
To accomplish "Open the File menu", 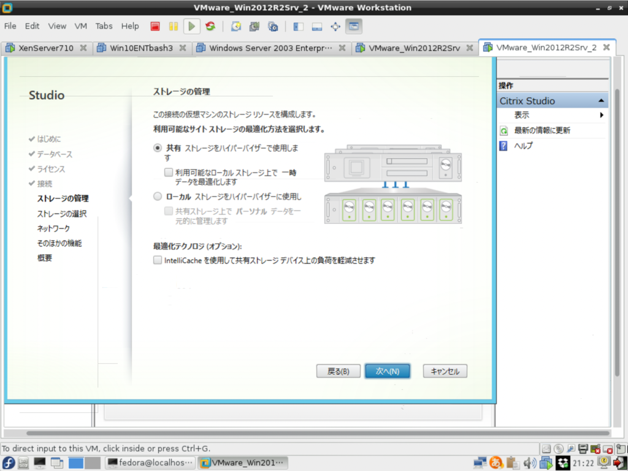I will coord(10,26).
